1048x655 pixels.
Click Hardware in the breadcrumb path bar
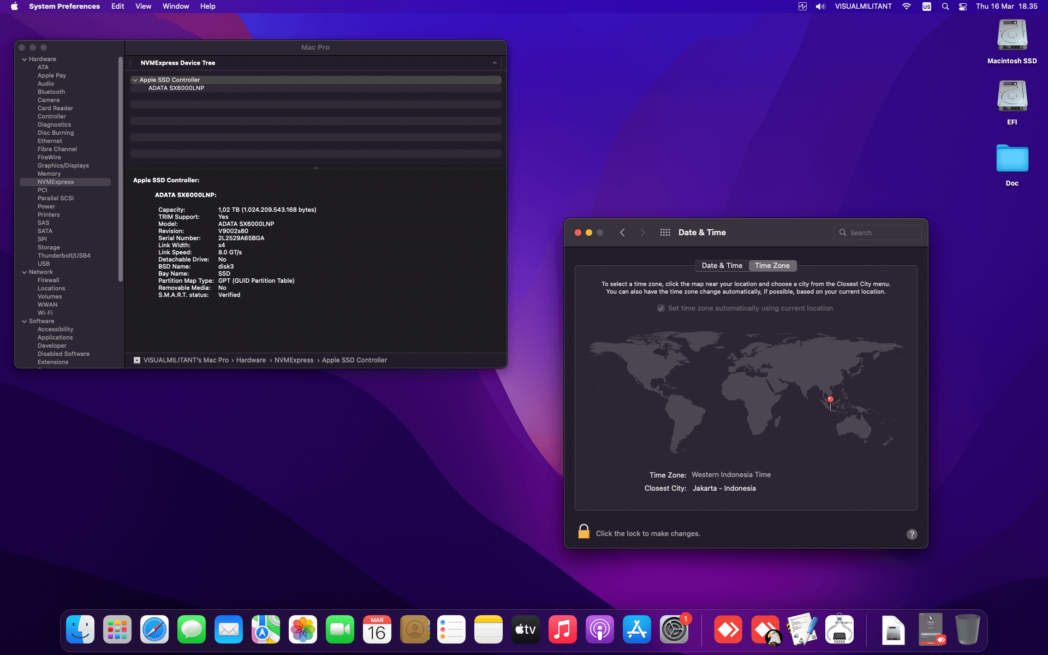tap(251, 360)
